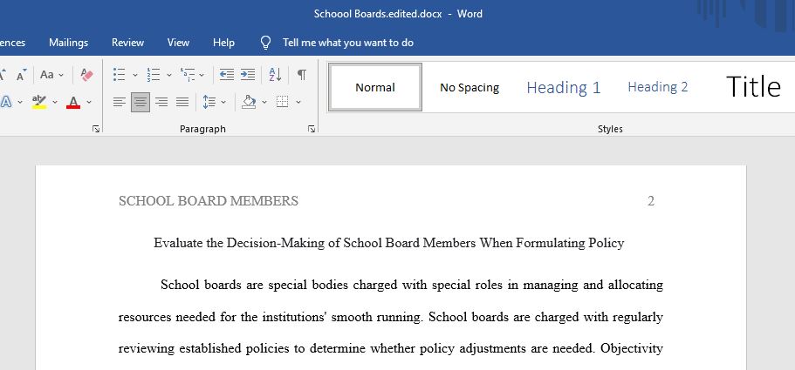Expand the Multilevel List dropdown arrow
This screenshot has width=795, height=370.
[202, 75]
